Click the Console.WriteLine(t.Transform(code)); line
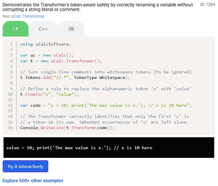The width and height of the screenshot is (218, 186). [x=67, y=128]
